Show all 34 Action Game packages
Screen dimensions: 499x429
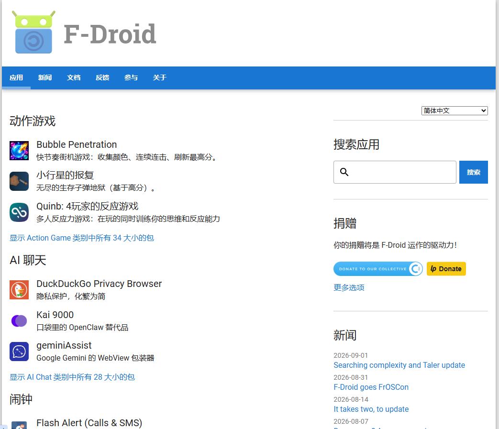82,238
